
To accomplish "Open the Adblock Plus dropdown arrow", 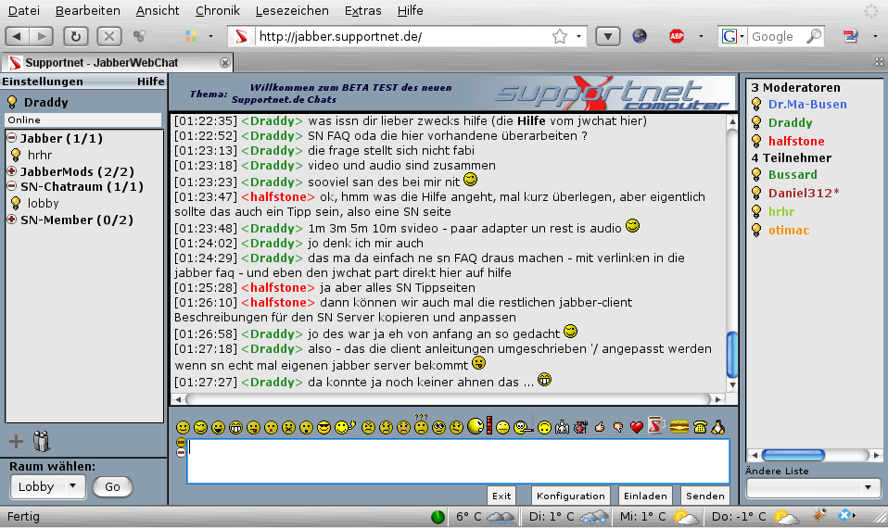I will [701, 36].
